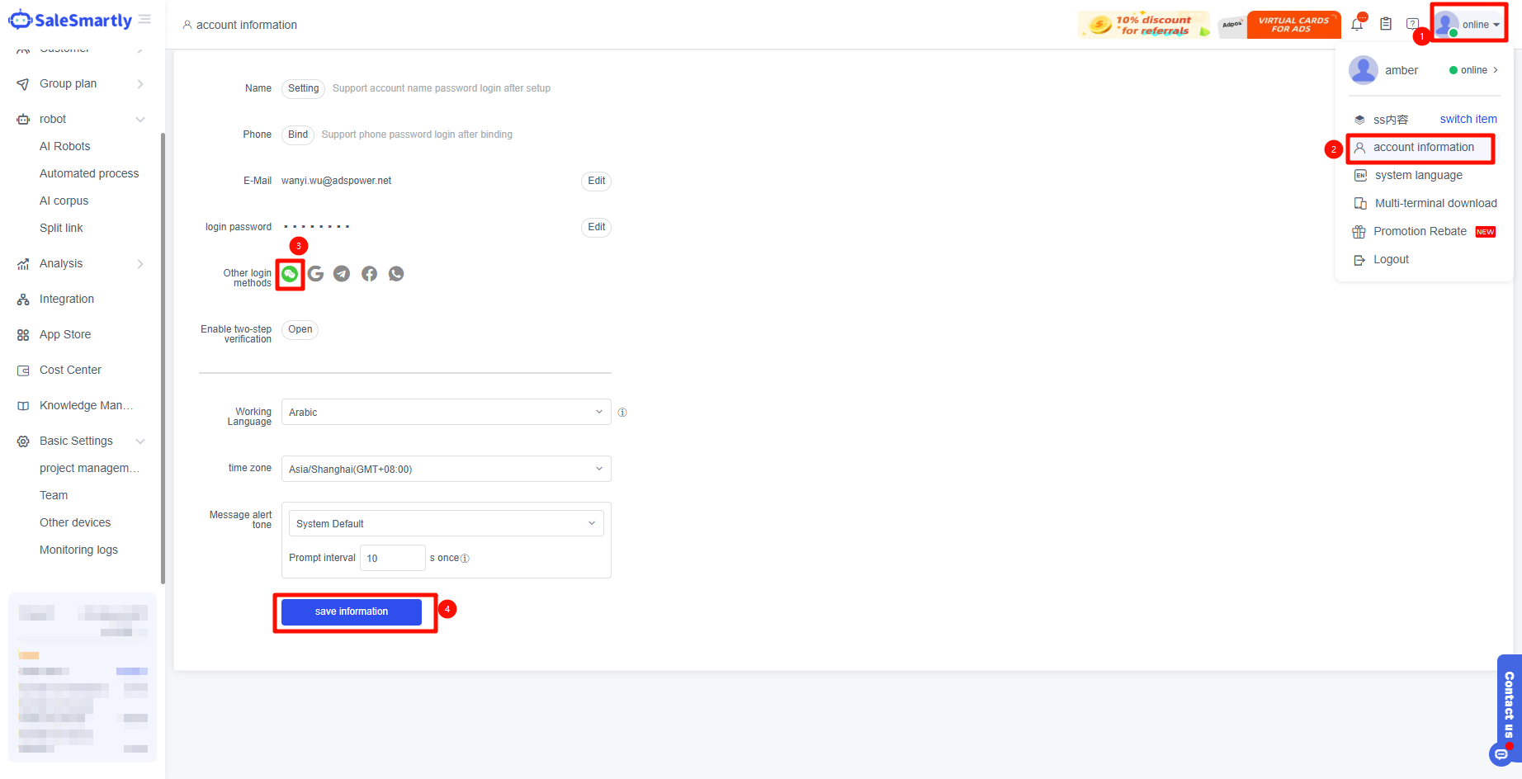Click the system language EN icon
Image resolution: width=1522 pixels, height=779 pixels.
[x=1360, y=176]
